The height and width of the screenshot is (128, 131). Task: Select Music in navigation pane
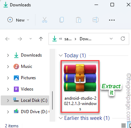[27, 66]
